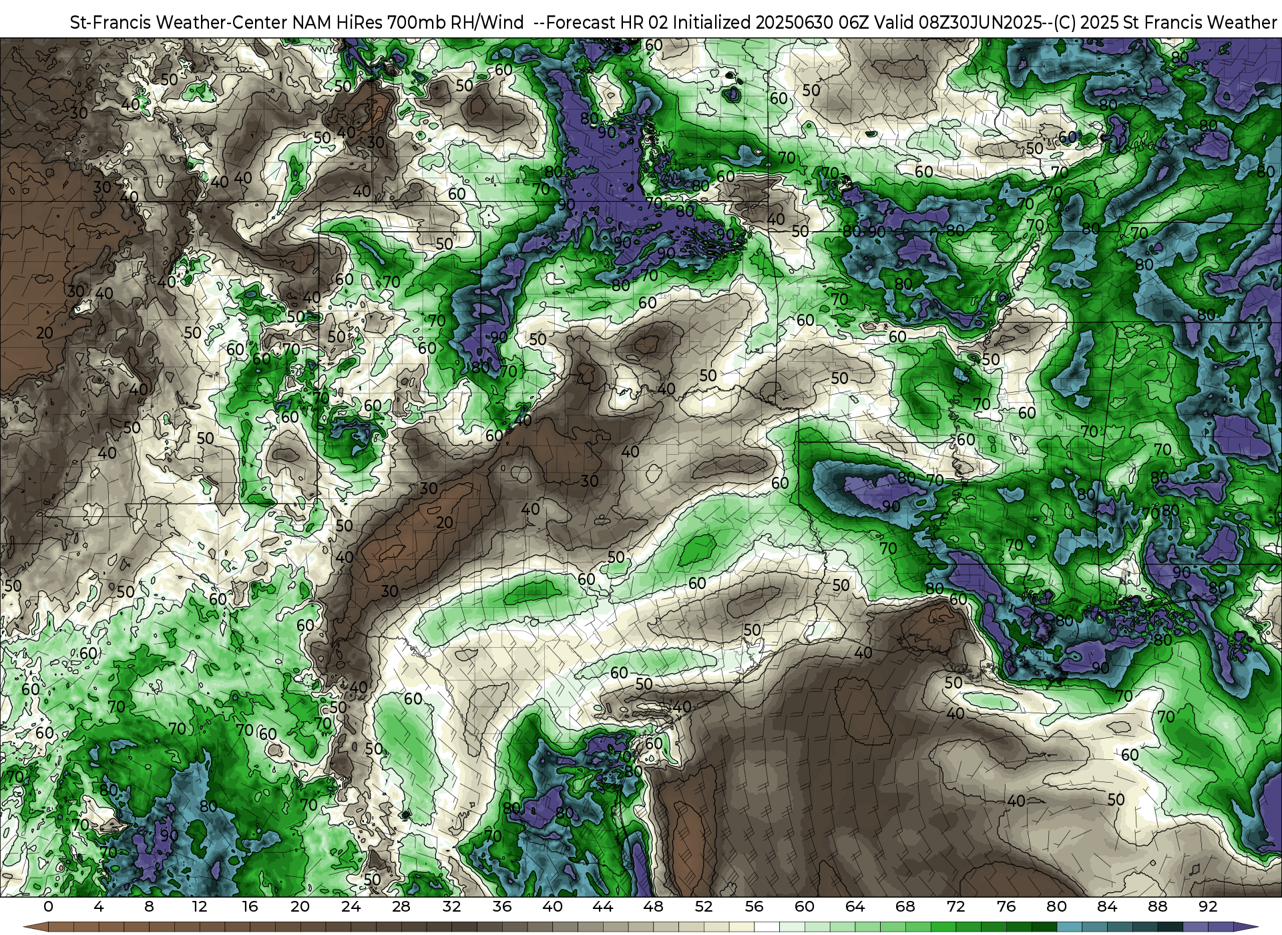Viewport: 1282px width, 935px height.
Task: Click the colorbar label "0"
Action: click(x=48, y=906)
